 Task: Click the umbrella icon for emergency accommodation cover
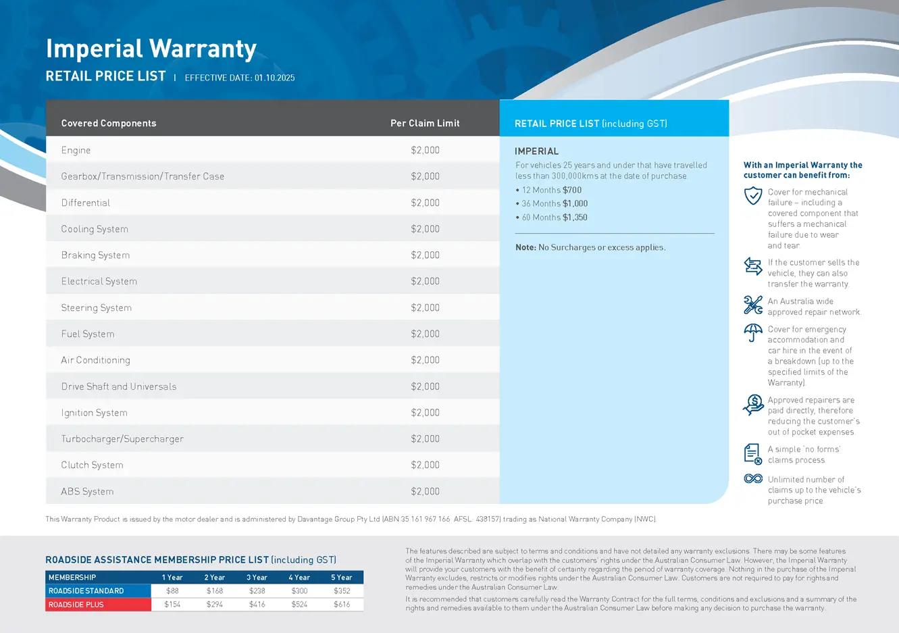[753, 333]
